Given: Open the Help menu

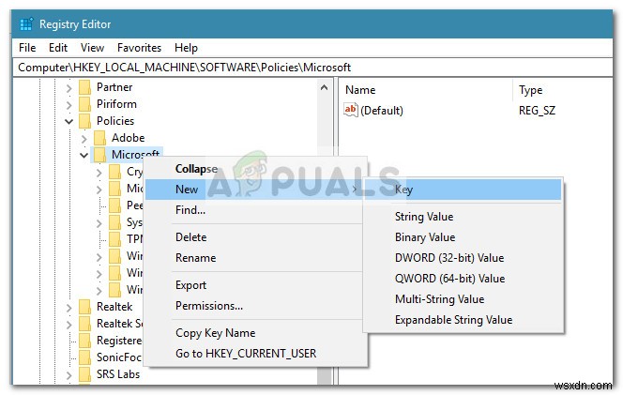Looking at the screenshot, I should tap(186, 48).
